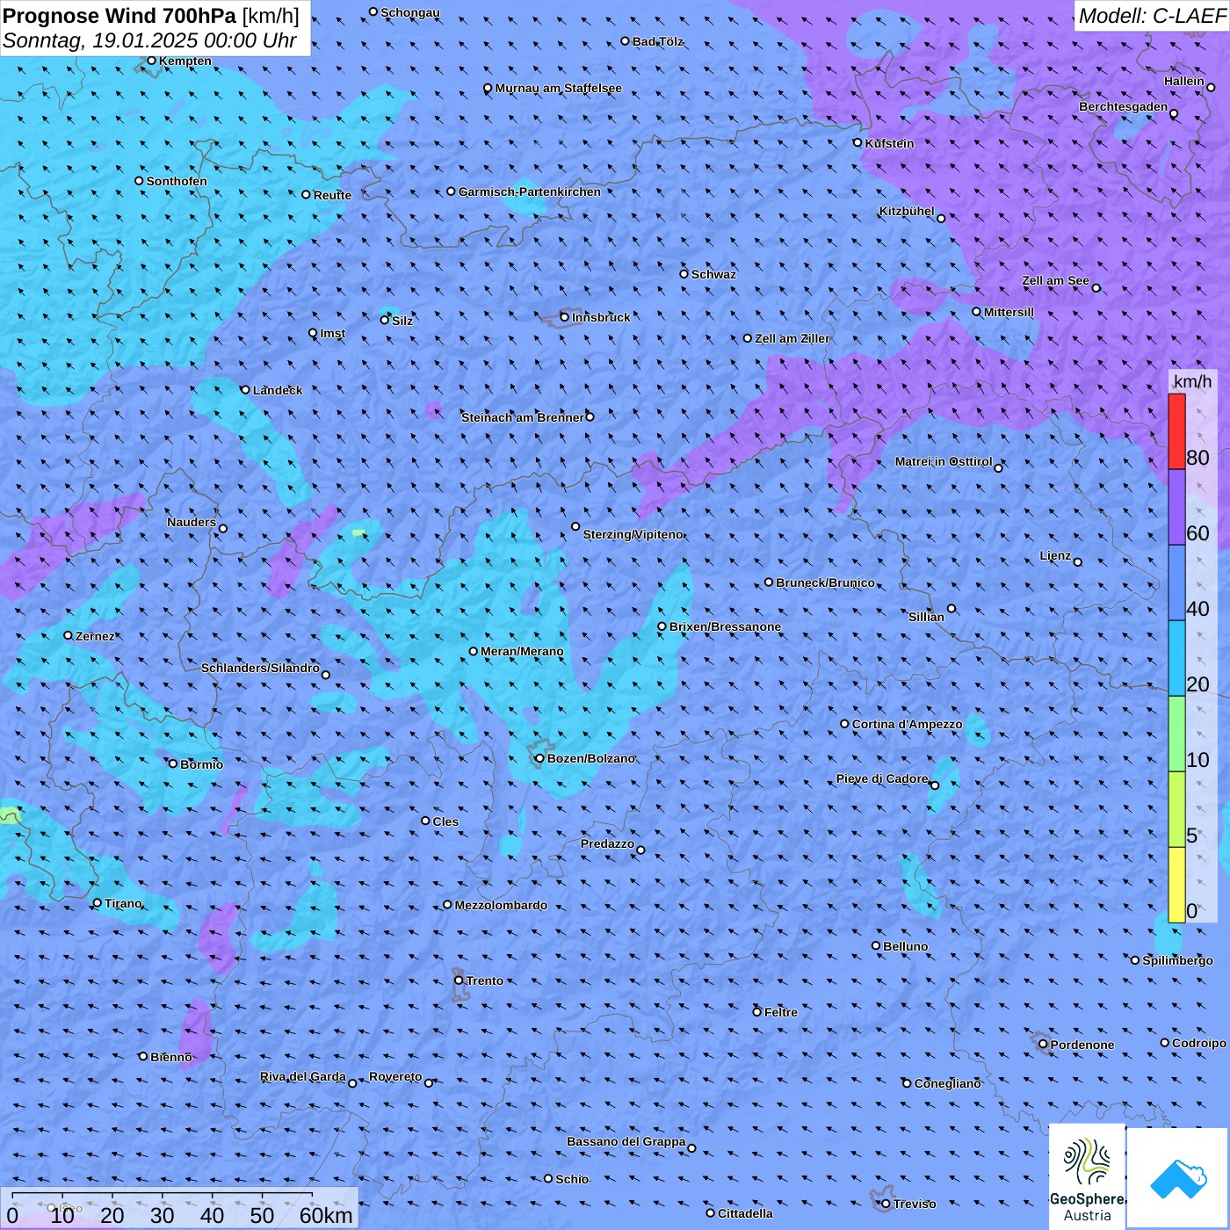Click the Belluno city label
The height and width of the screenshot is (1230, 1230).
click(x=905, y=946)
